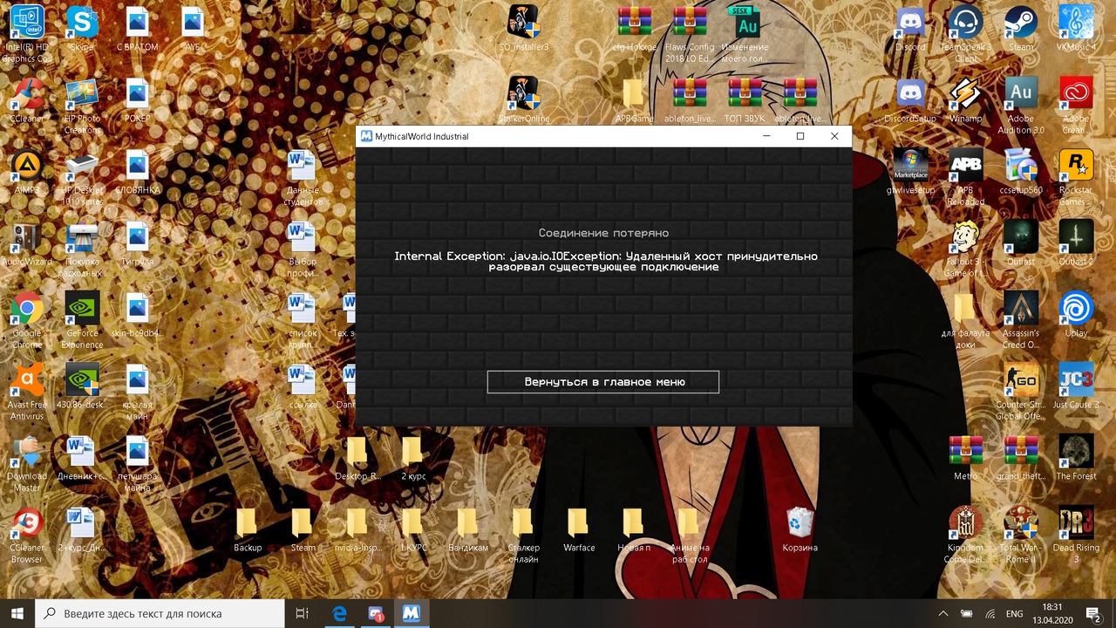1116x628 pixels.
Task: Select SO_installer3 desktop icon
Action: (523, 29)
